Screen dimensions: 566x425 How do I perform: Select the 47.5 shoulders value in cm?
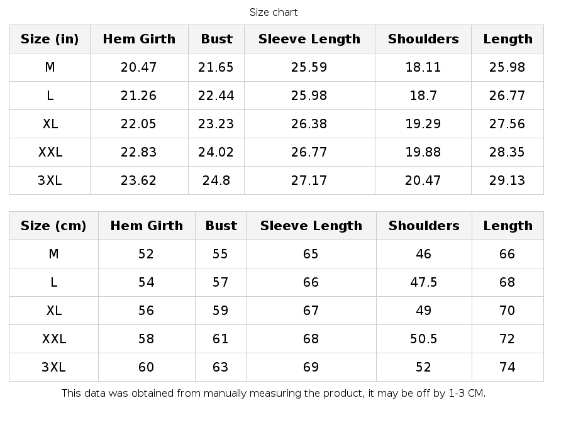click(x=423, y=282)
